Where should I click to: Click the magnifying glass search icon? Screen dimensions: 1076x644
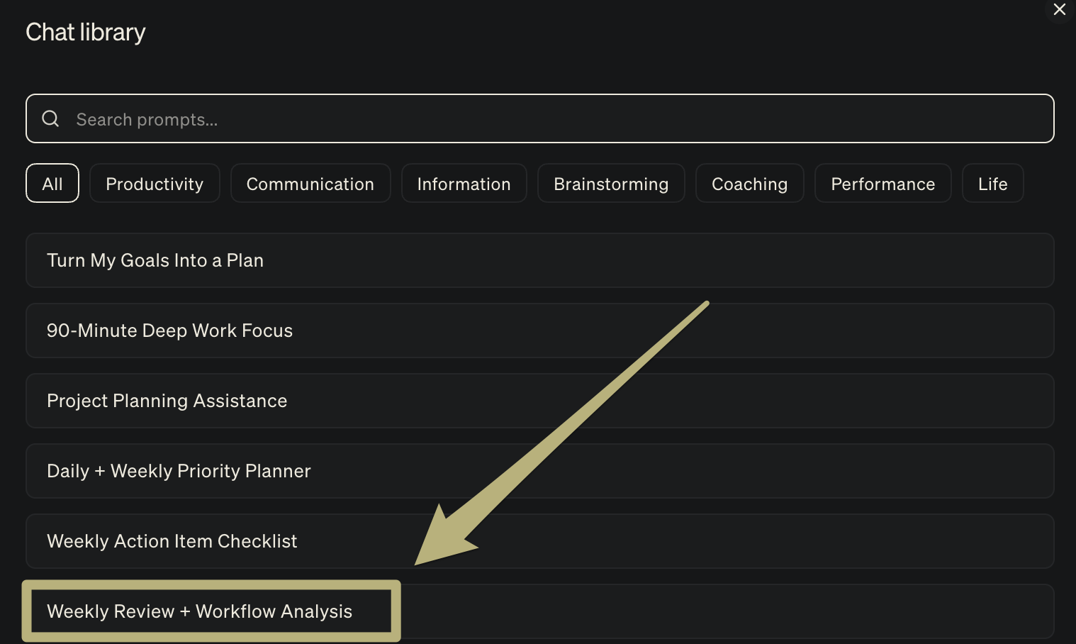[50, 118]
